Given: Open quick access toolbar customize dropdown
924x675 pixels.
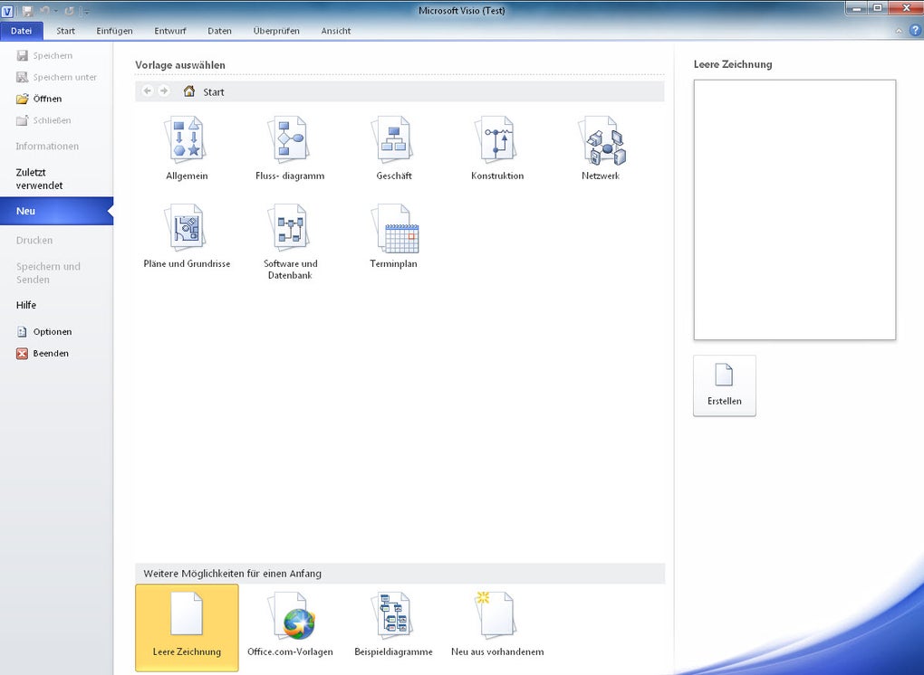Looking at the screenshot, I should pyautogui.click(x=85, y=11).
